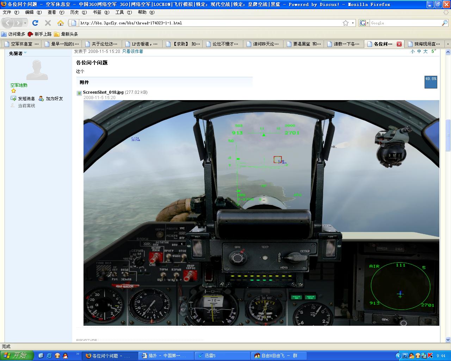Screen dimensions: 451x361
Task: Open the 新手上路 bookmark
Action: click(x=39, y=34)
